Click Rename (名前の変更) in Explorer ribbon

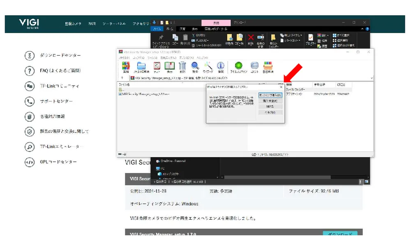coord(261,41)
